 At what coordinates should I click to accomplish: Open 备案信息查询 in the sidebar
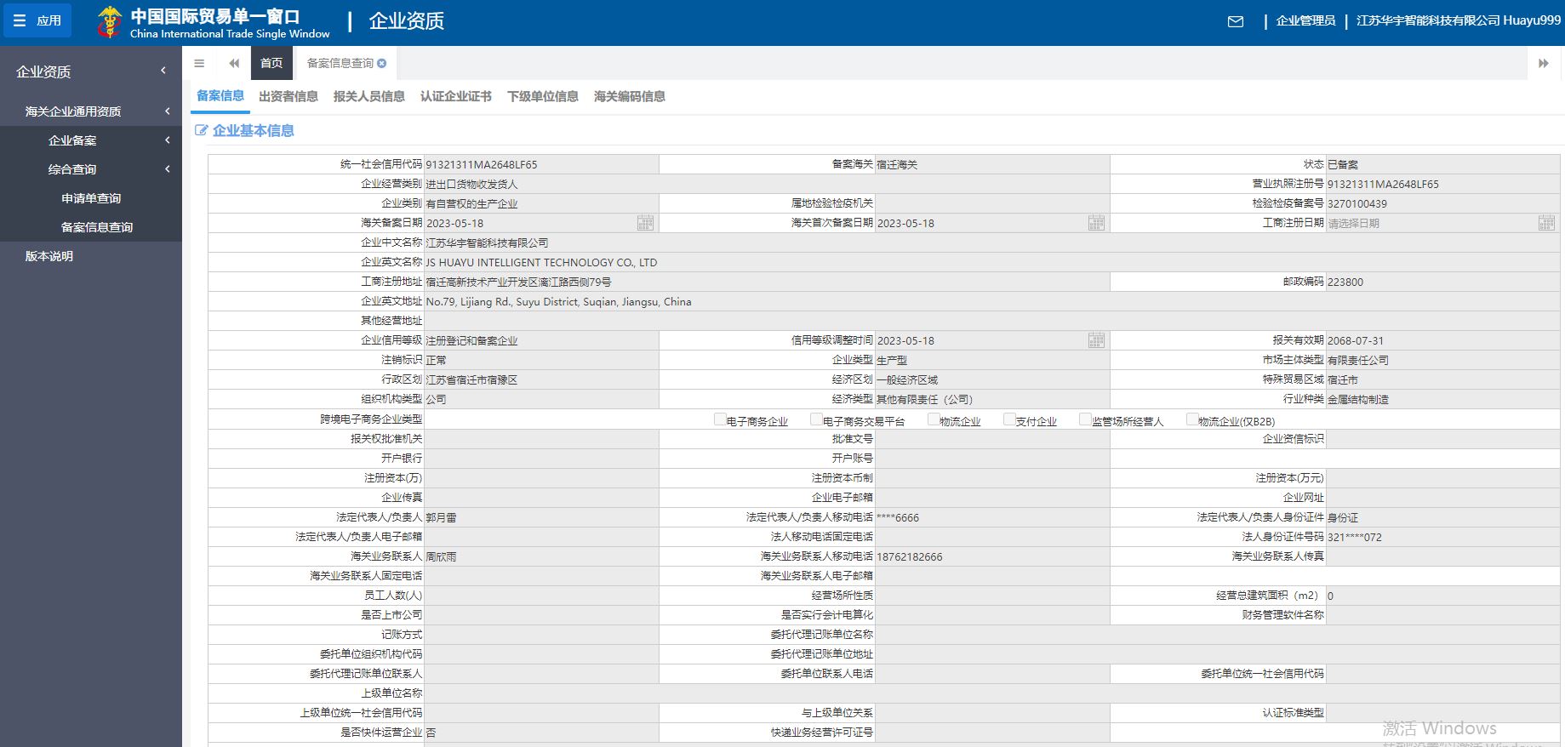96,227
